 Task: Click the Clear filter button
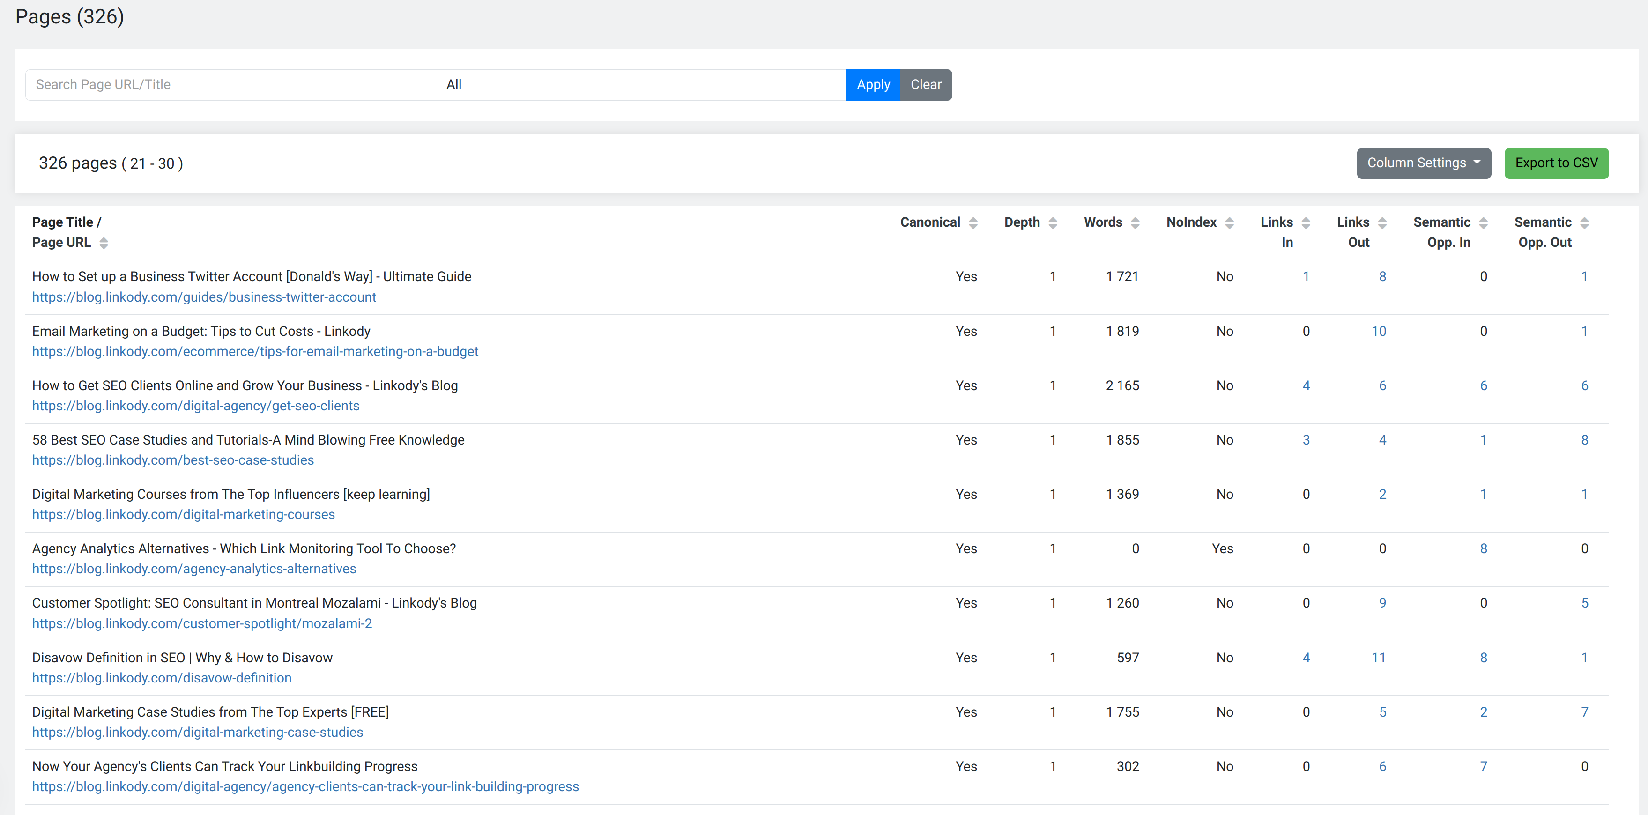click(926, 84)
